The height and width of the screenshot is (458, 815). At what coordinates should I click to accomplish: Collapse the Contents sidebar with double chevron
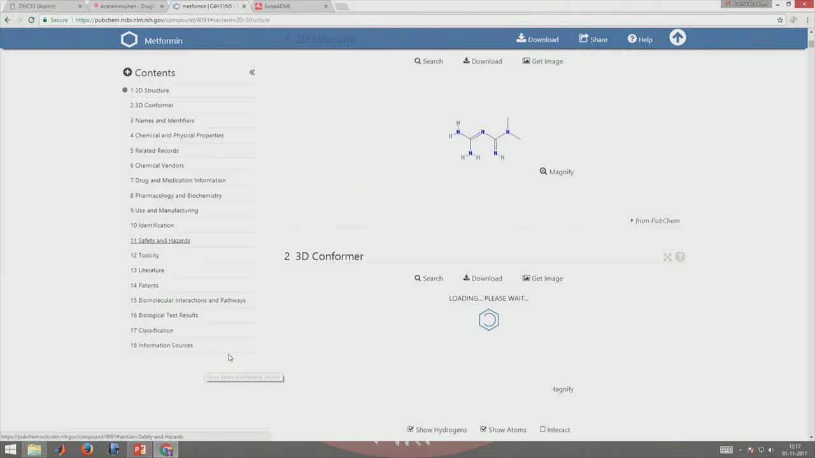(x=252, y=73)
